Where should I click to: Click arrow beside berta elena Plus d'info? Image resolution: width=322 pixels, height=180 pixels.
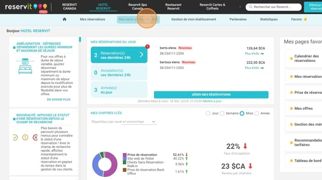(262, 54)
